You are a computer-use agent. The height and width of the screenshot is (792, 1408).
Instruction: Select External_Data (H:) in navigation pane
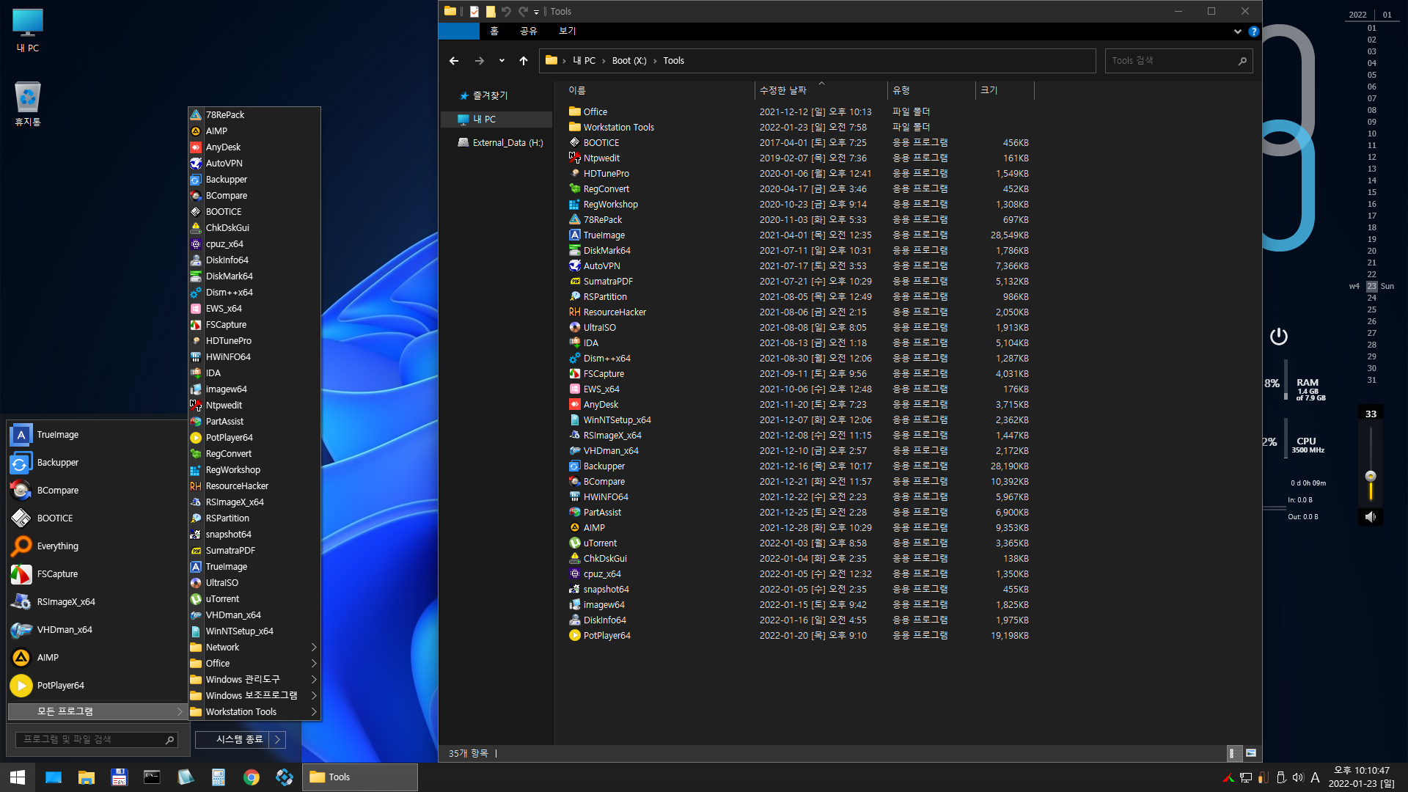click(500, 143)
